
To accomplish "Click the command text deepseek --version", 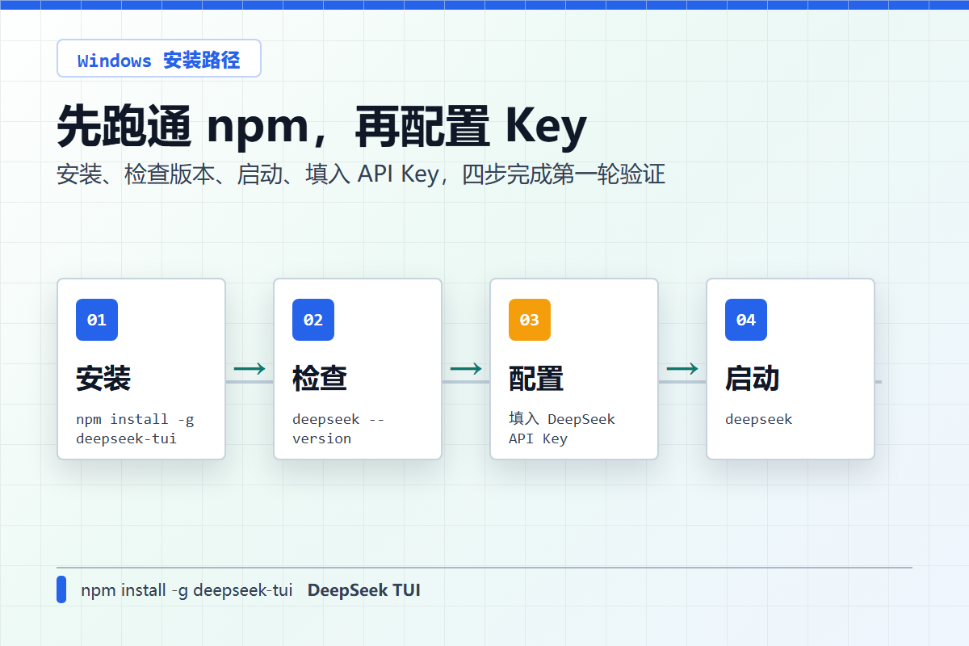I will (x=338, y=429).
